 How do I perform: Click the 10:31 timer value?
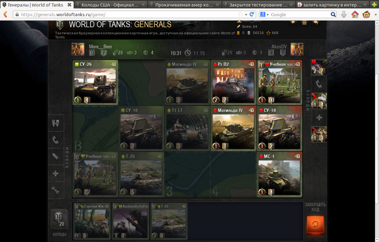point(176,53)
